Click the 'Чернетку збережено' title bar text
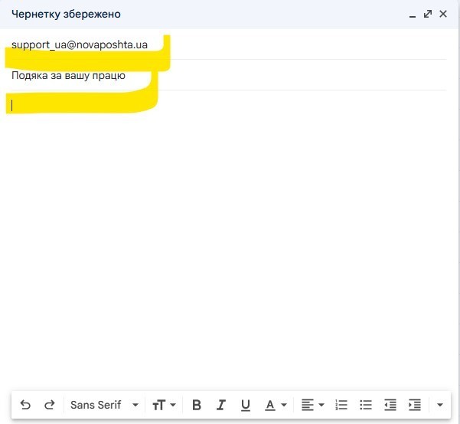The height and width of the screenshot is (424, 460). point(66,14)
